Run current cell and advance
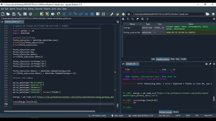Viewport: 216px width, 121px height. click(x=47, y=14)
